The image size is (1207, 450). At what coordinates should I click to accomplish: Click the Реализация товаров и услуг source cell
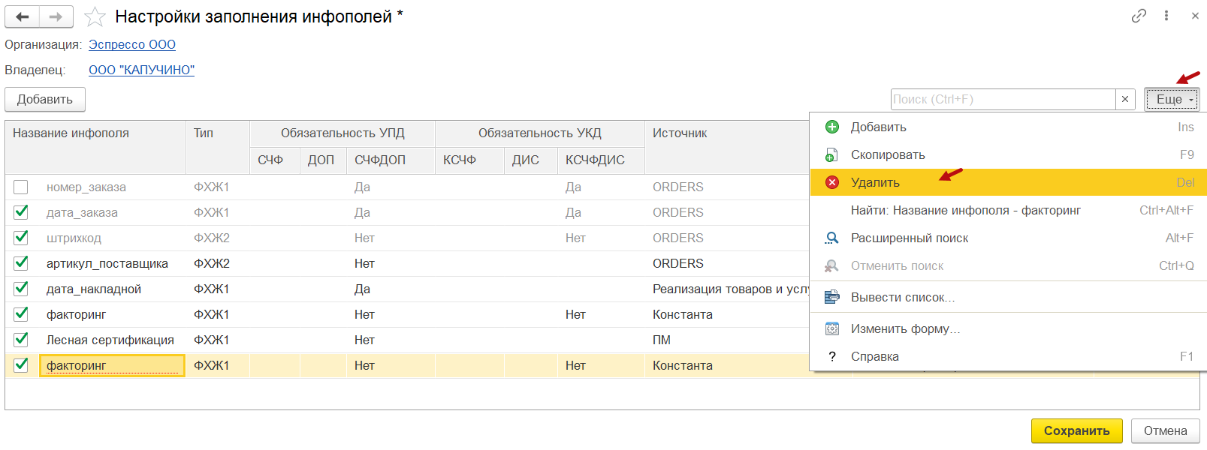tap(727, 289)
